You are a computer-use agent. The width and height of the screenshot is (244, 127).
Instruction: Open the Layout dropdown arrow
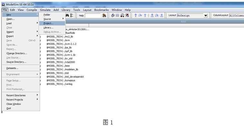tap(206, 15)
